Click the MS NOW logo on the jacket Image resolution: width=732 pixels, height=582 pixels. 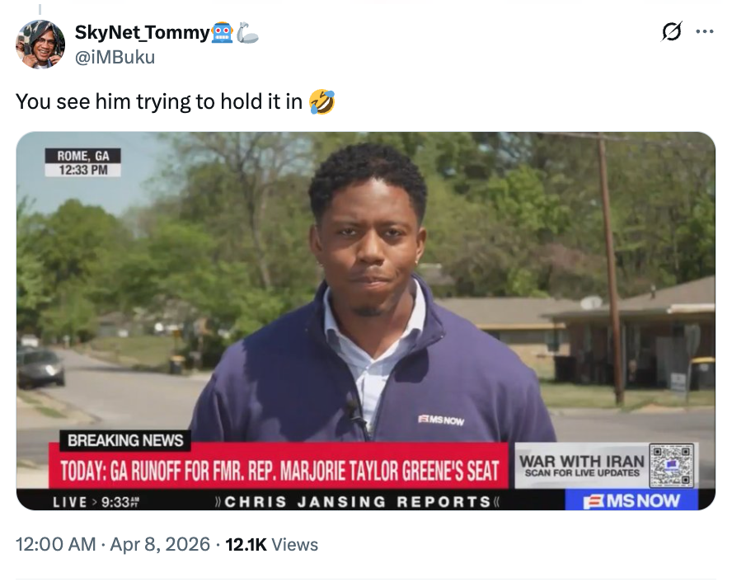(441, 420)
